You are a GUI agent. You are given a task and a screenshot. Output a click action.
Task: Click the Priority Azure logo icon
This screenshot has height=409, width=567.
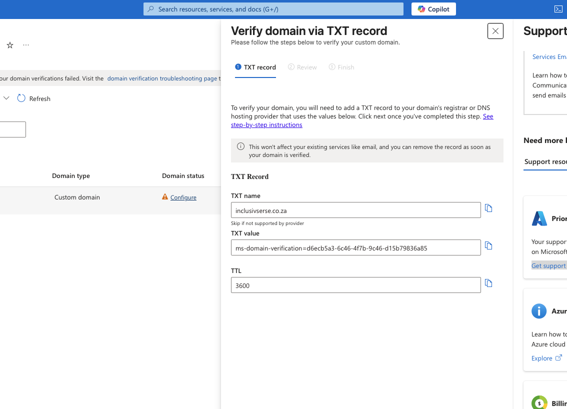click(539, 218)
